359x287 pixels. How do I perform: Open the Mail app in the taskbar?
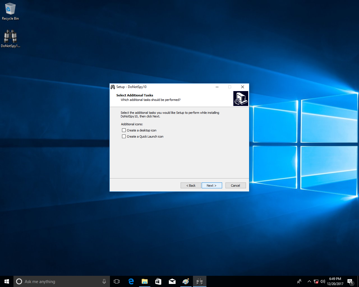coord(172,281)
